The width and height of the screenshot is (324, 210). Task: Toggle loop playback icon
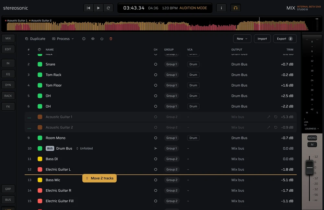(x=108, y=8)
